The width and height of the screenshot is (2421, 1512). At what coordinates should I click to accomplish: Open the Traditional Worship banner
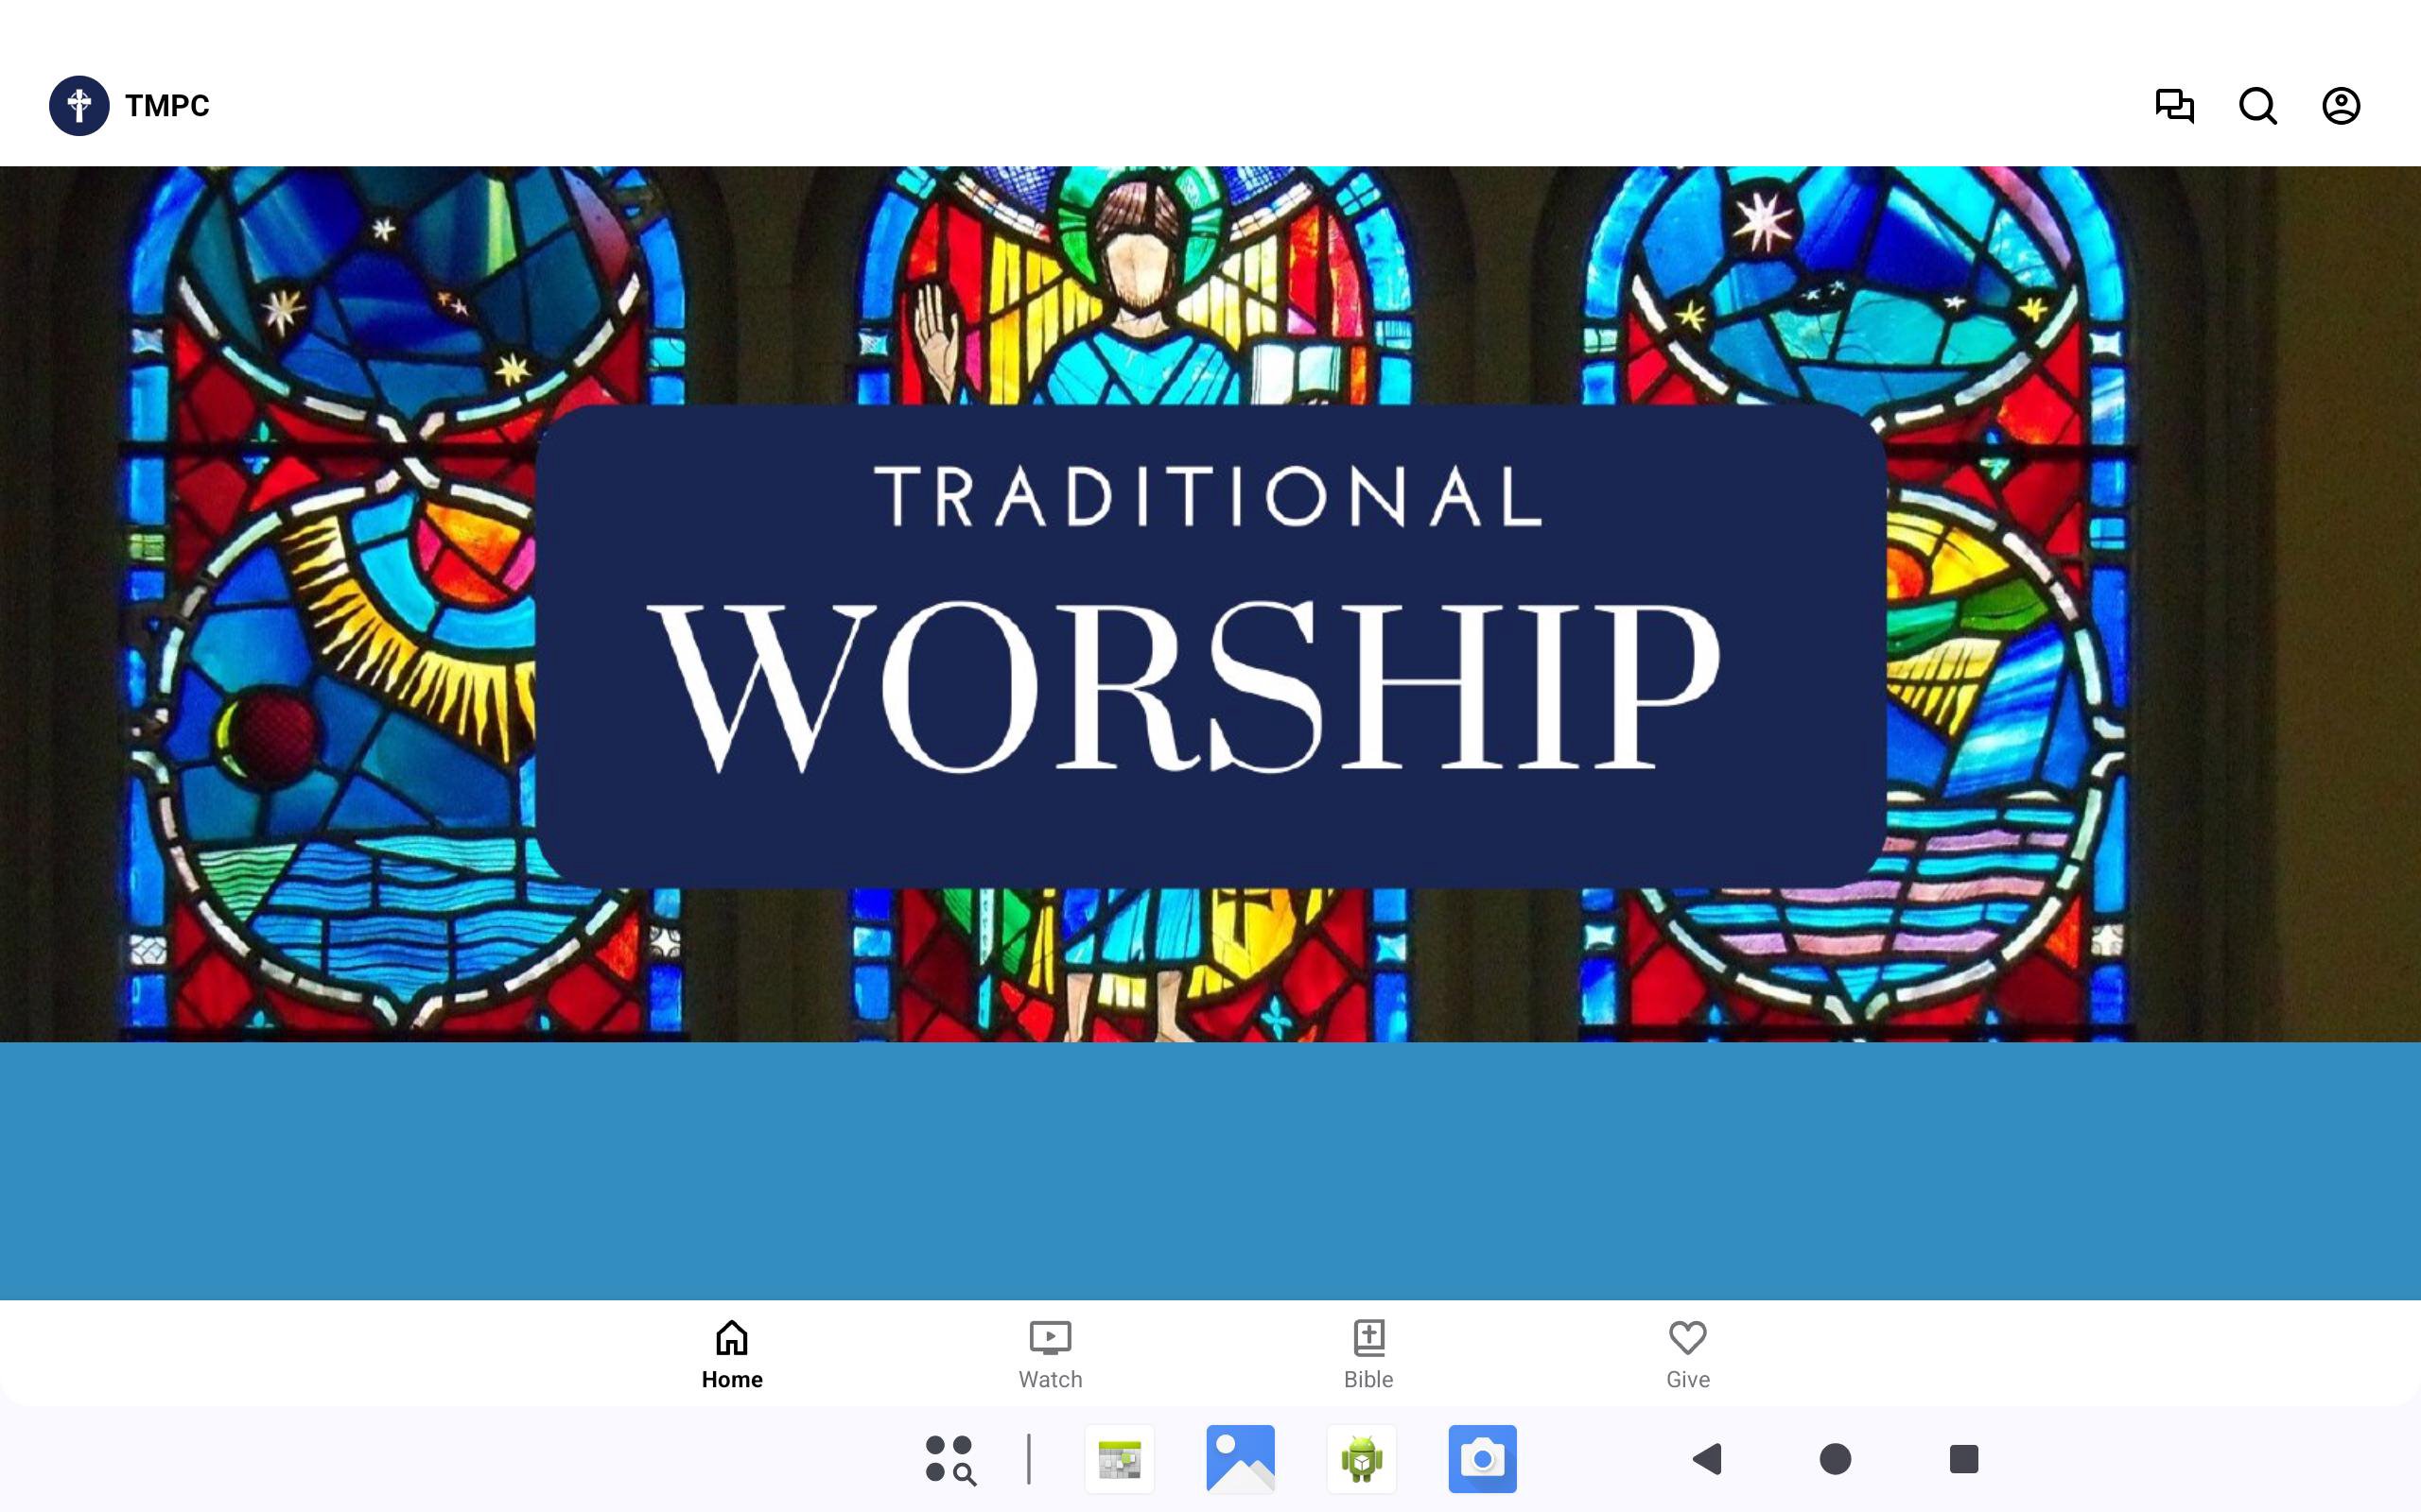1210,646
